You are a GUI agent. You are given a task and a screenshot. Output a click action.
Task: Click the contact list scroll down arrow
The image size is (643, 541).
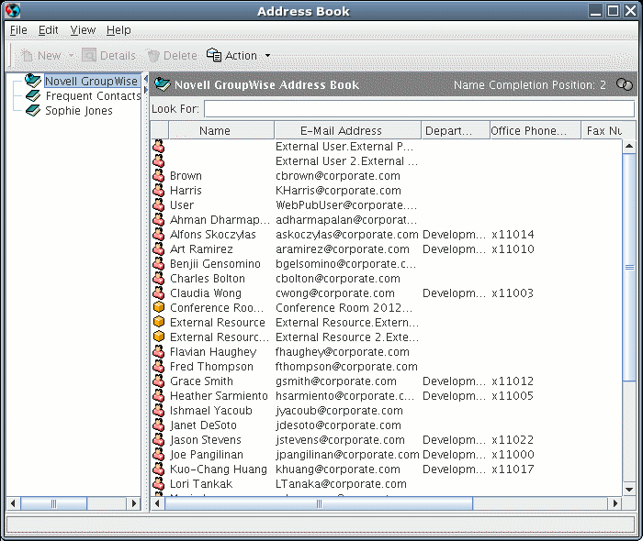tap(629, 489)
